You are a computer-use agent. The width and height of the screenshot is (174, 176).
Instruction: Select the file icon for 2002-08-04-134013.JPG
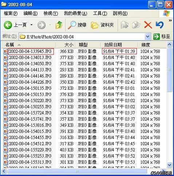coord(5,58)
